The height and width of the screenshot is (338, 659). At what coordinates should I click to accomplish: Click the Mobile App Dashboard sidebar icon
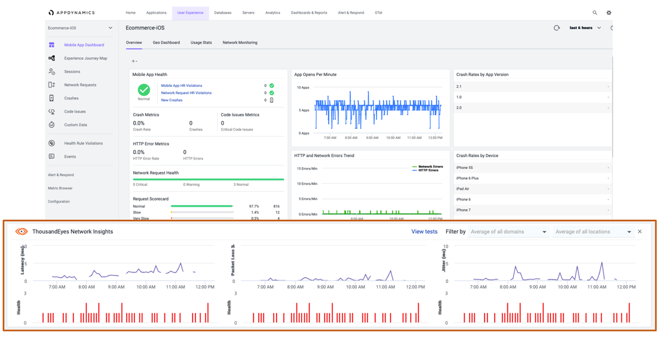click(52, 45)
